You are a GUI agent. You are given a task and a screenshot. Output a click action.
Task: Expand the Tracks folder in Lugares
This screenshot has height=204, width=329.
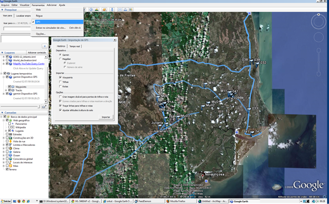6,90
